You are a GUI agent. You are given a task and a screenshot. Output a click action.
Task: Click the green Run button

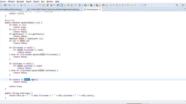point(85,5)
